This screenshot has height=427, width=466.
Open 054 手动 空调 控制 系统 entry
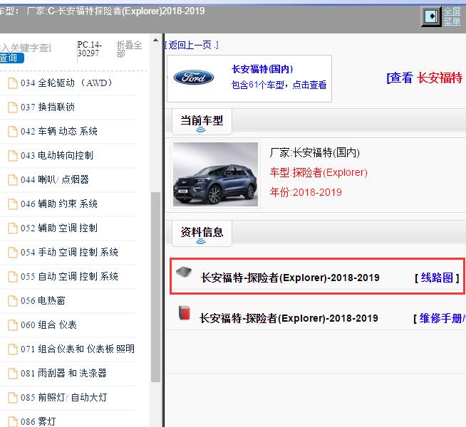69,252
